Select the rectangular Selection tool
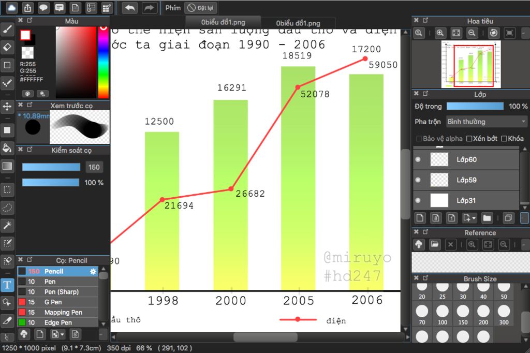Screen dimensions: 530x353 (x=7, y=189)
